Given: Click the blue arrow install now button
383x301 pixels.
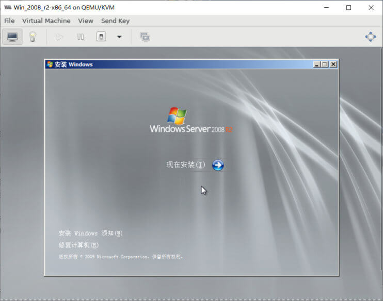Looking at the screenshot, I should 218,165.
